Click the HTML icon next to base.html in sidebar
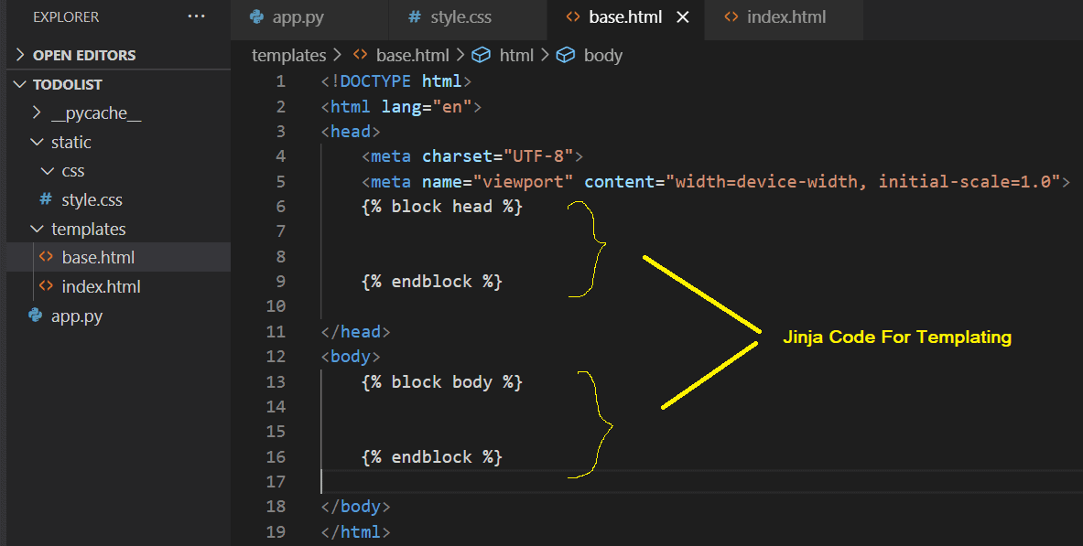 click(48, 257)
